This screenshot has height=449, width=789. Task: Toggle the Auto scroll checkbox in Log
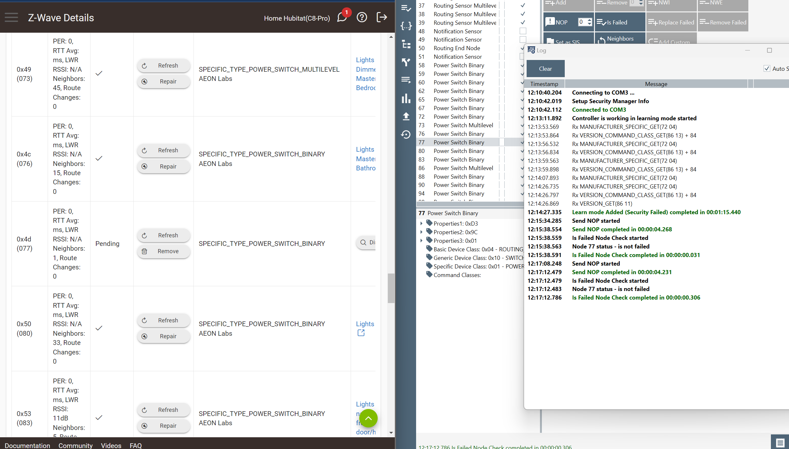[767, 69]
